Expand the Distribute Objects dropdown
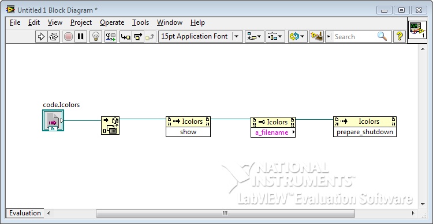Viewport: 433px width, 224px height. [275, 37]
